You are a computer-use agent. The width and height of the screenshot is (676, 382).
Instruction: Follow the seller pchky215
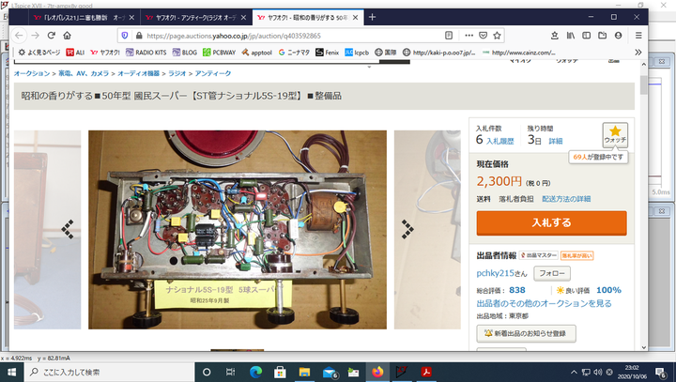[x=550, y=273]
